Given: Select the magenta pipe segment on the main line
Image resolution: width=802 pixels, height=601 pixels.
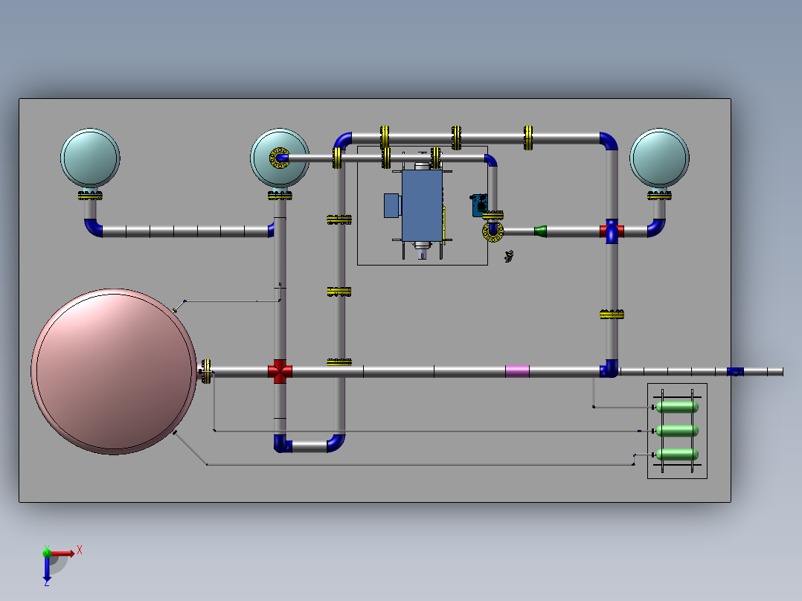Looking at the screenshot, I should [x=517, y=372].
